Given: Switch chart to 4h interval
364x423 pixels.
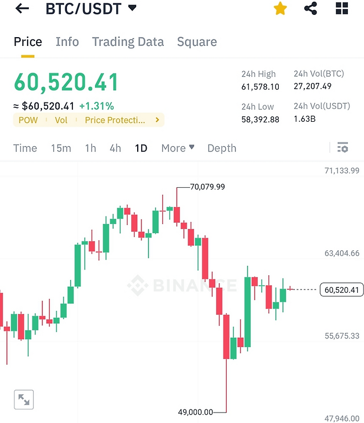Looking at the screenshot, I should pyautogui.click(x=115, y=148).
